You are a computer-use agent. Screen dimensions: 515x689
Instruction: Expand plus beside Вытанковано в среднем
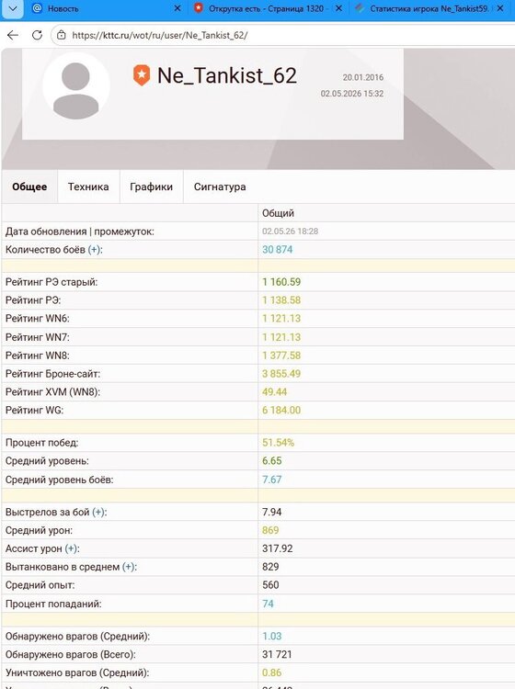point(129,567)
